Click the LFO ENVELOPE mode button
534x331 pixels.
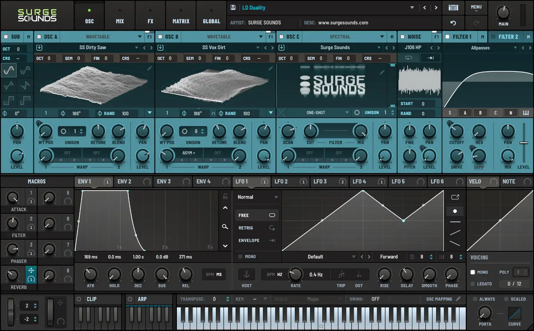click(x=256, y=240)
